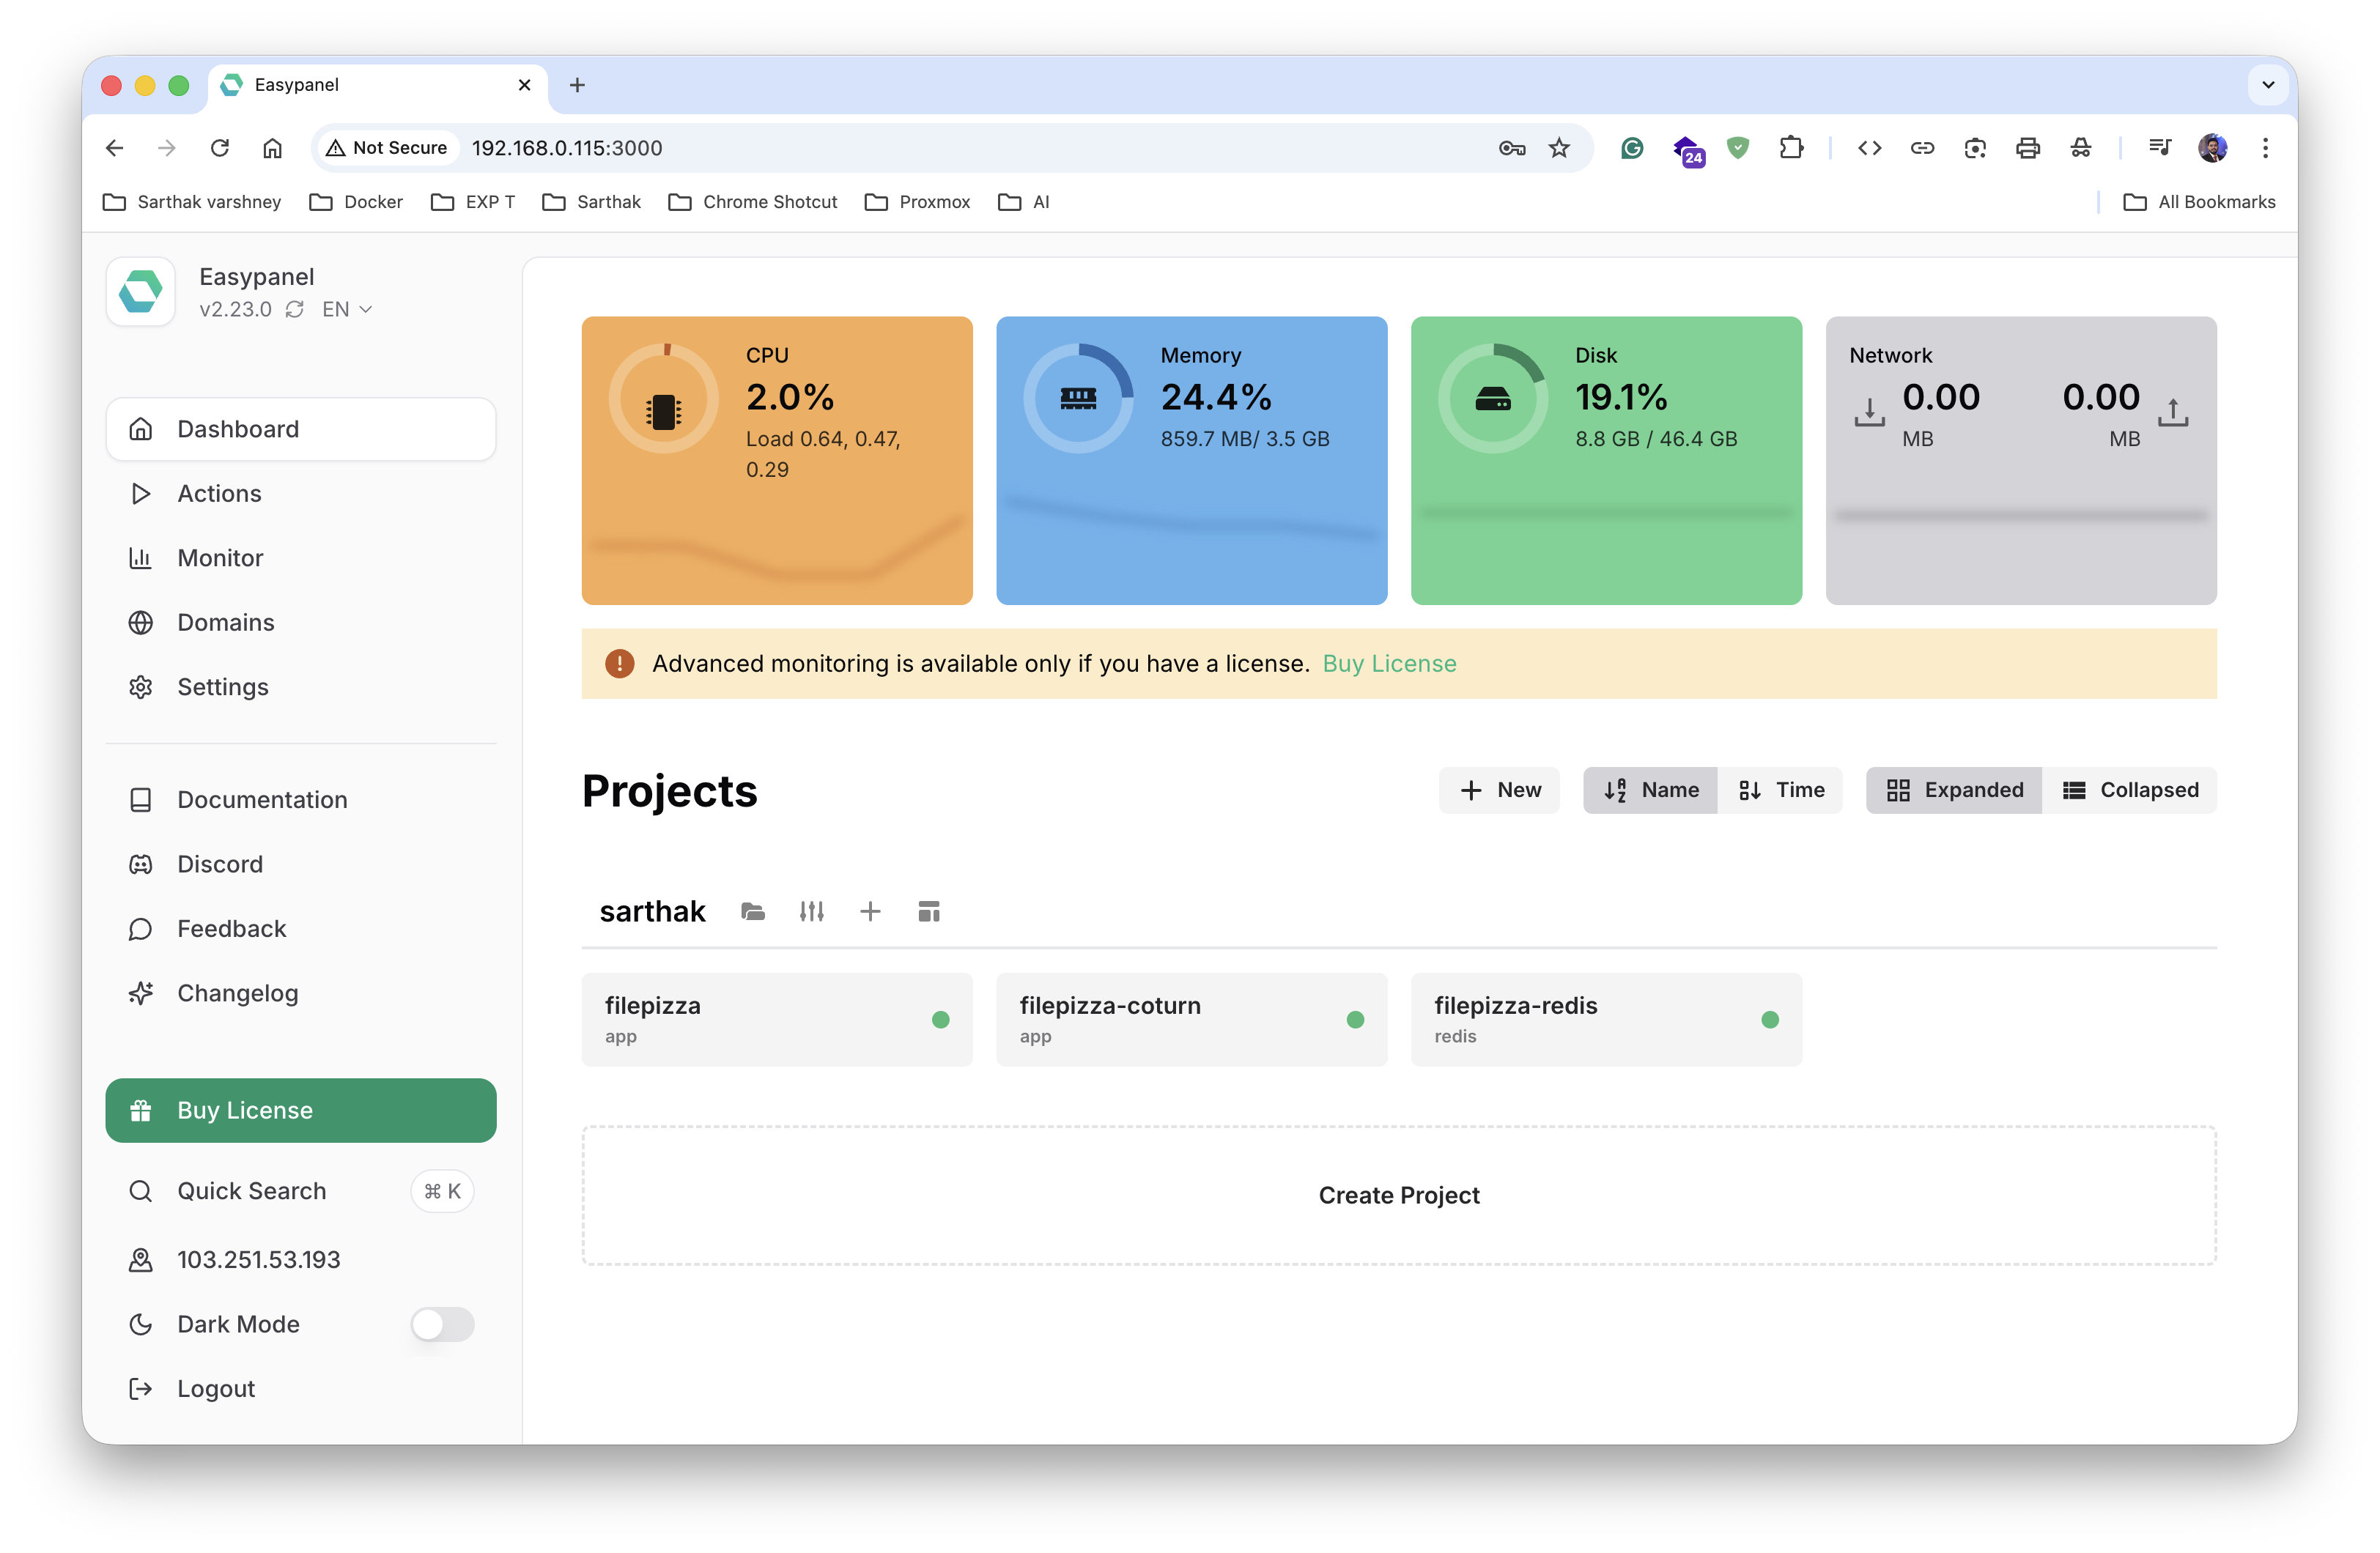Click refresh icon beside version v2.23.0

click(x=294, y=309)
